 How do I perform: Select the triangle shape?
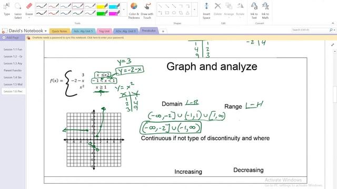point(187,13)
